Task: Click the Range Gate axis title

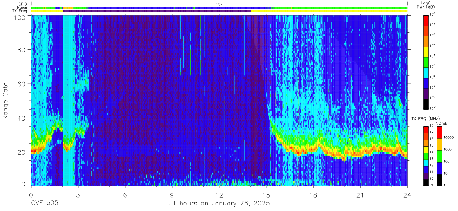Action: (x=6, y=101)
